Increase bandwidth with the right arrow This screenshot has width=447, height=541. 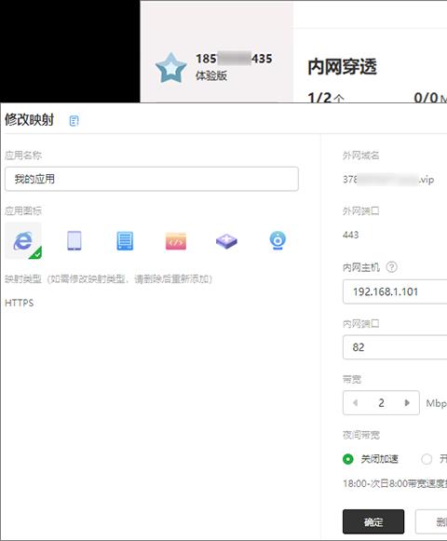coord(407,402)
